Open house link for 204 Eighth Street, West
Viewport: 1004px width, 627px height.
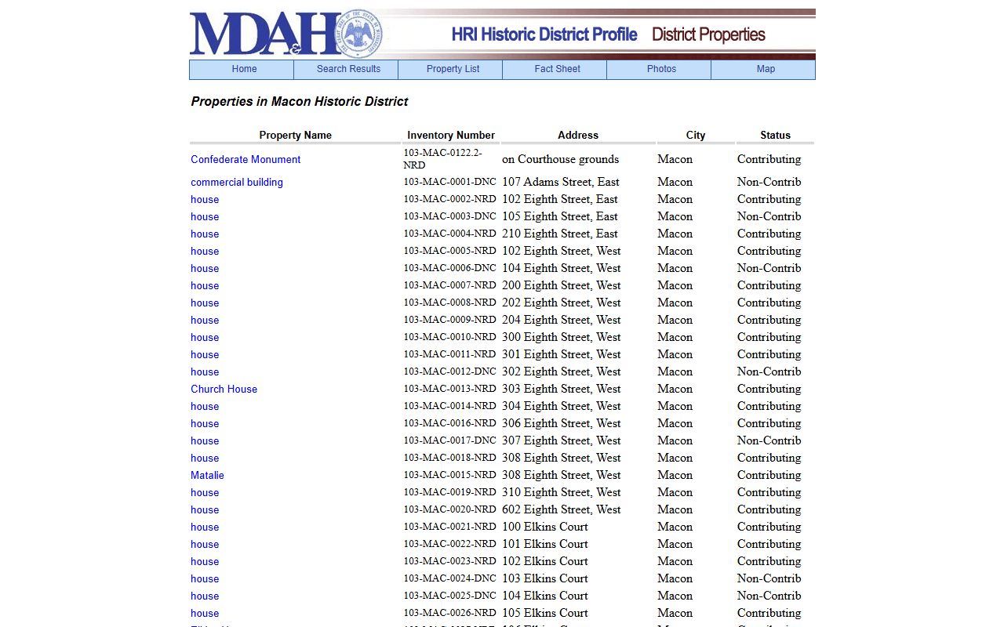click(205, 320)
